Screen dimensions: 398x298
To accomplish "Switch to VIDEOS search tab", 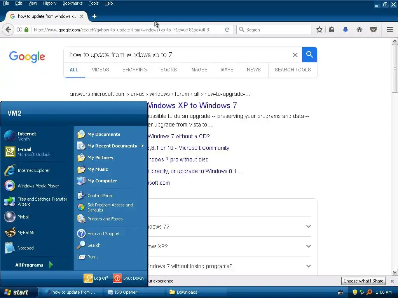I will click(101, 70).
